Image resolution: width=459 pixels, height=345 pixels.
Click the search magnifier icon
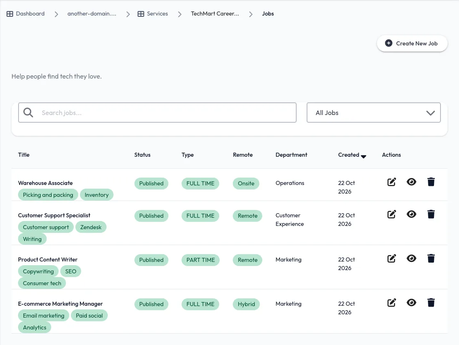(x=28, y=113)
